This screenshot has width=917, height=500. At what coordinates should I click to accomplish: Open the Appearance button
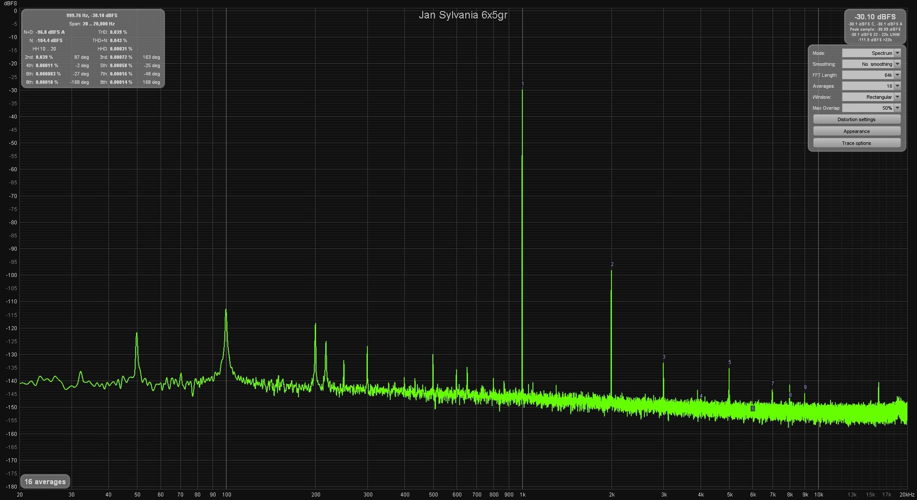coord(856,131)
